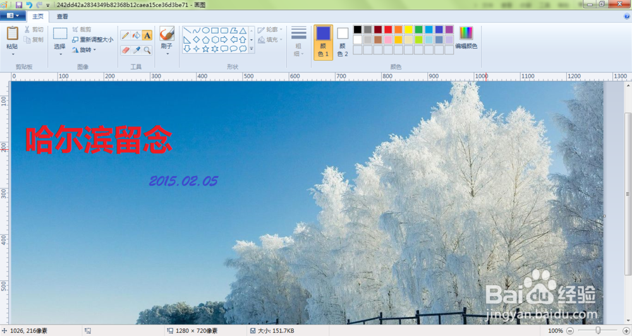
Task: Click the zoom slider handle in status bar
Action: [598, 330]
